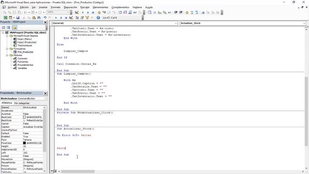Open the BtnActualizar CommandButton object dropdown
The height and width of the screenshot is (174, 309).
[45, 99]
